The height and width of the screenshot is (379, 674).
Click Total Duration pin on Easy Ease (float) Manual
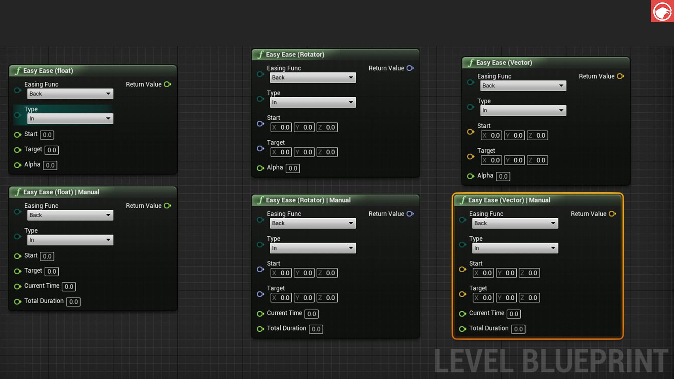18,301
